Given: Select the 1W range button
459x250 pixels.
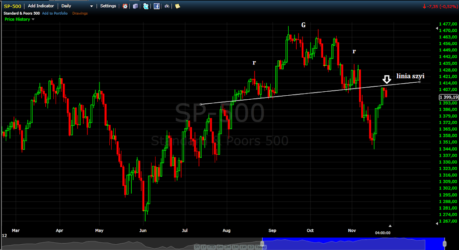Looking at the screenshot, I should 243,247.
